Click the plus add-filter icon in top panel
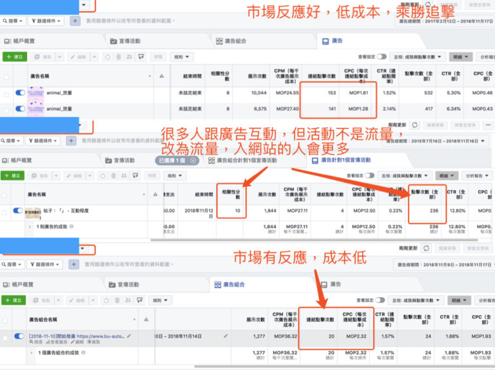The height and width of the screenshot is (371, 495). 74,21
